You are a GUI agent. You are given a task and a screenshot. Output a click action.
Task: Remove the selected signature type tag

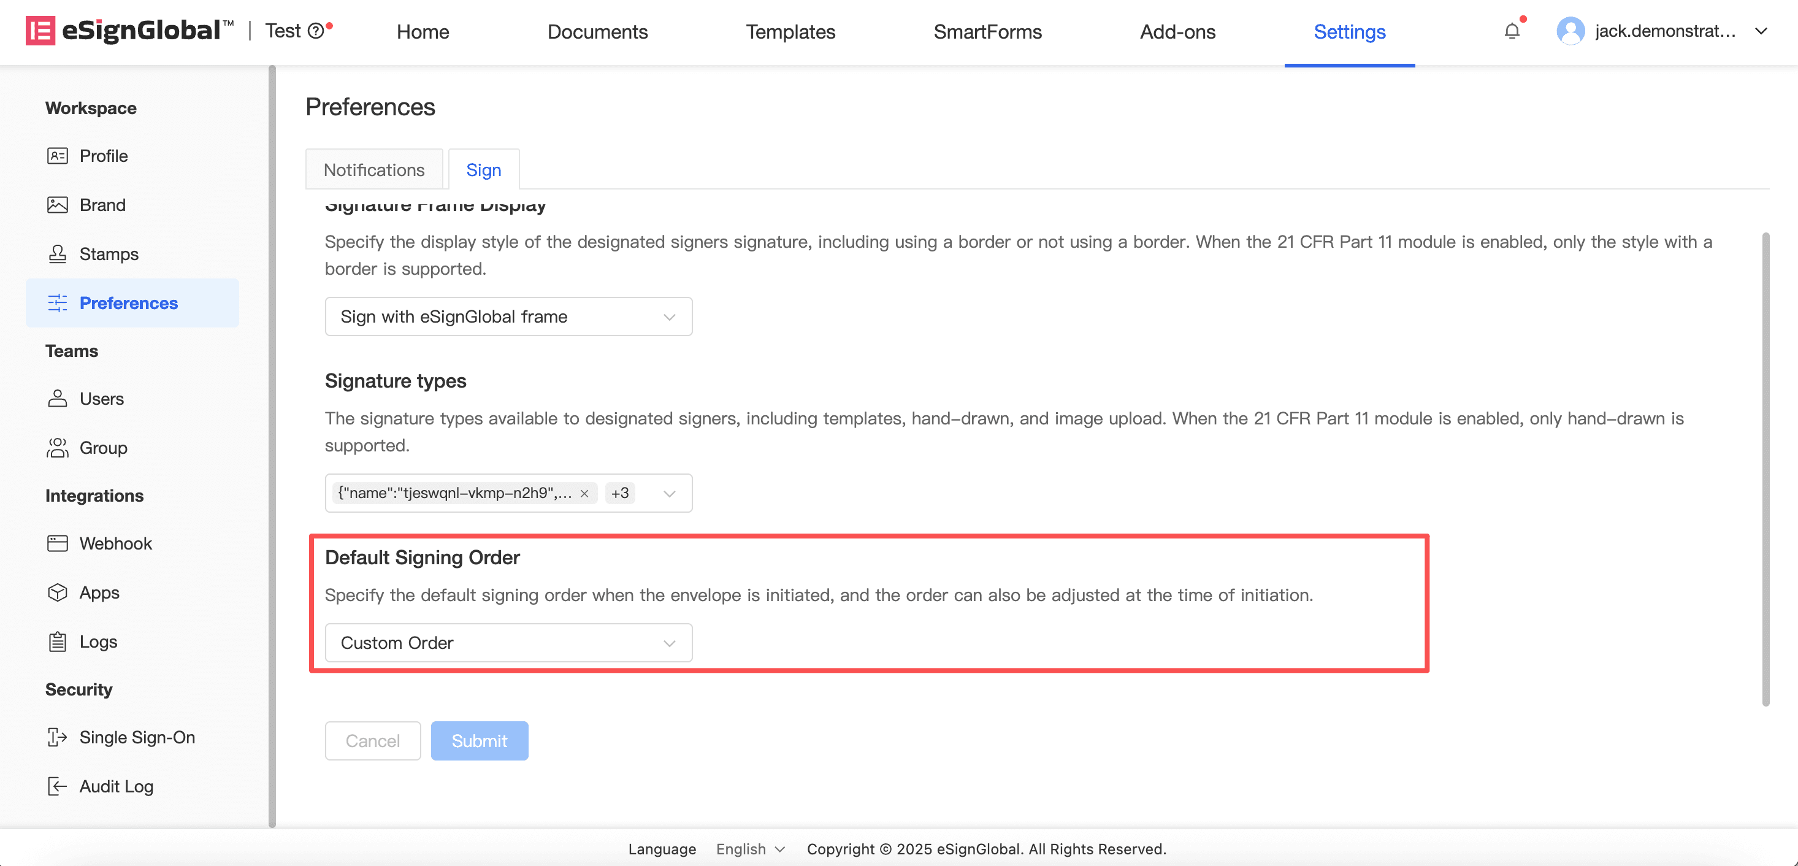pos(584,493)
